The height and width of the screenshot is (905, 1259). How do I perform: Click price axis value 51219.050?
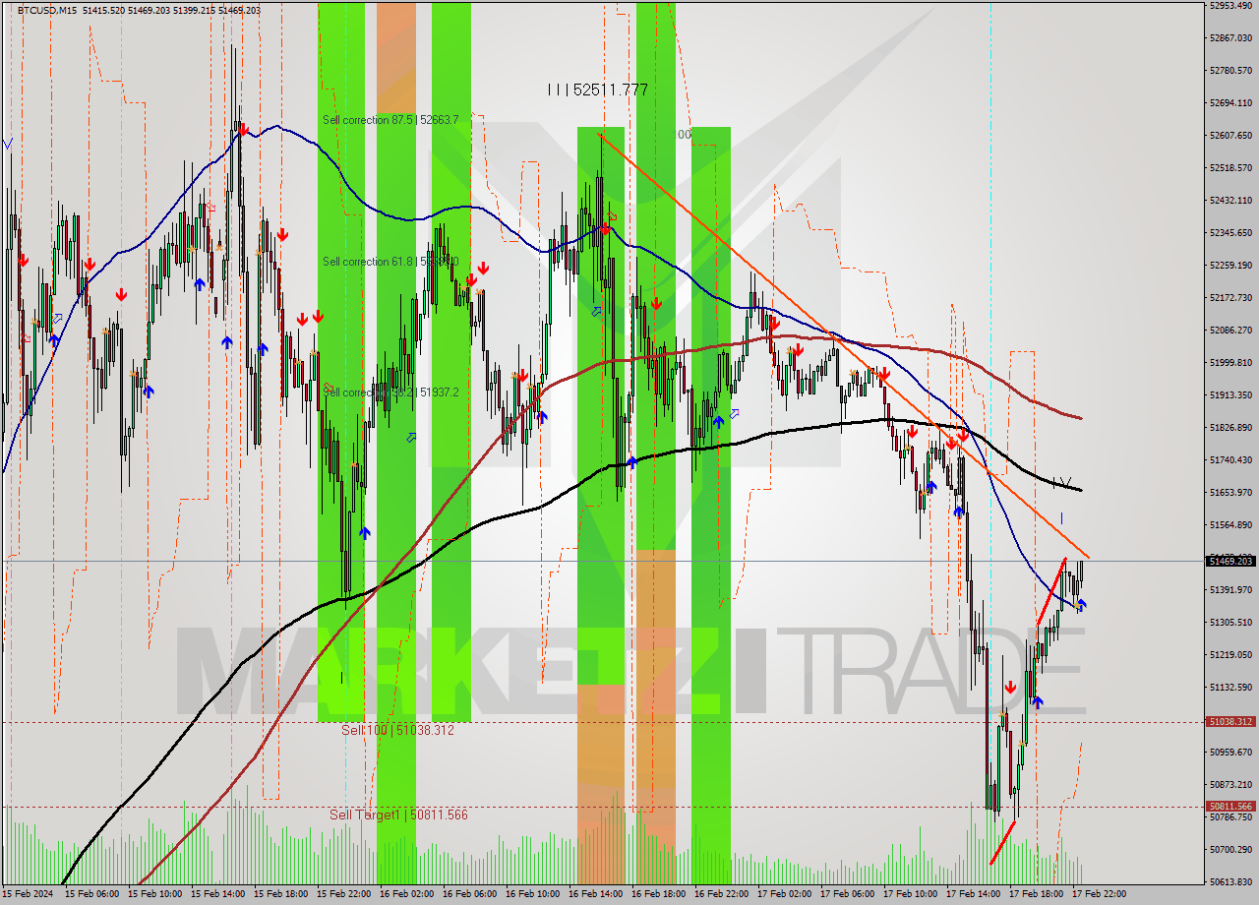(x=1231, y=655)
